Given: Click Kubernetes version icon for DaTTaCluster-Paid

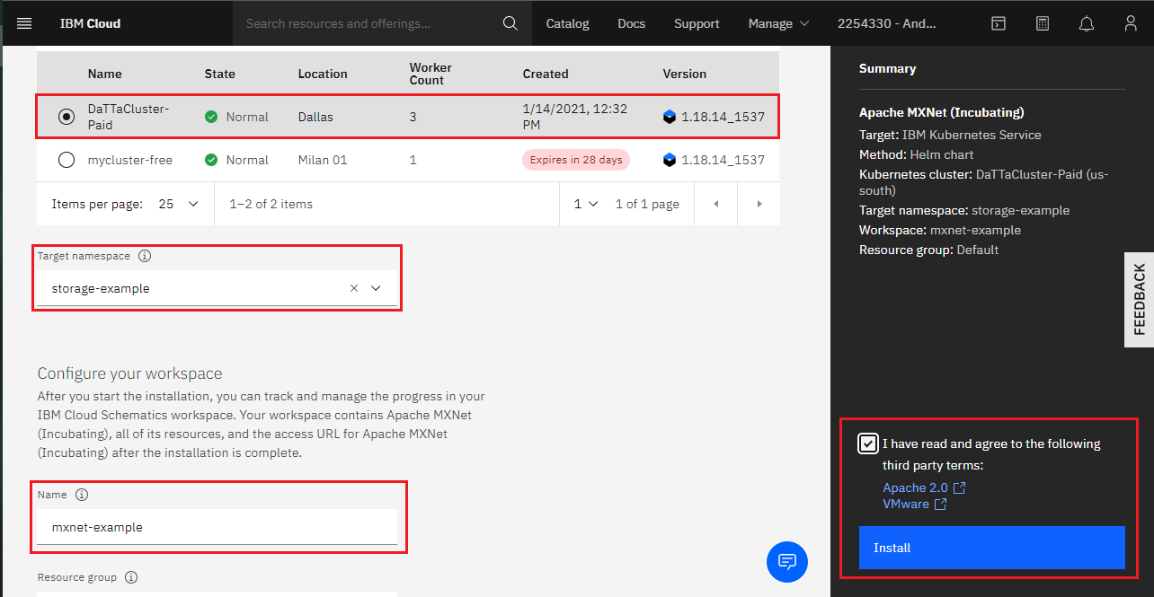Looking at the screenshot, I should tap(670, 117).
